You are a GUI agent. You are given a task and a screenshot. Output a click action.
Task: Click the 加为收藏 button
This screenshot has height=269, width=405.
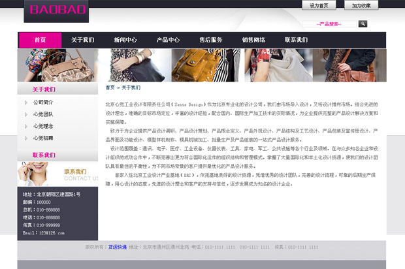coord(361,5)
